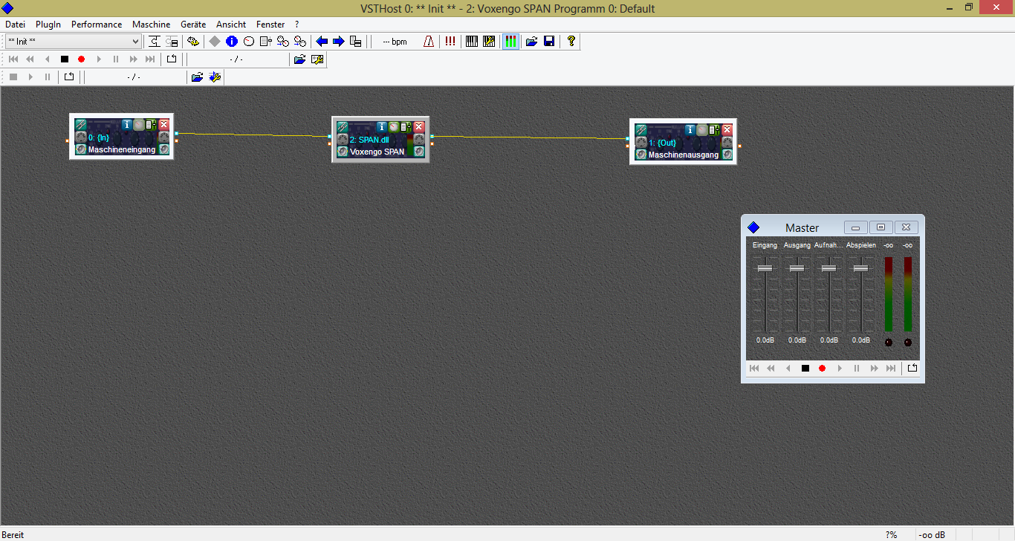Click the red record button in the Master window

point(822,368)
